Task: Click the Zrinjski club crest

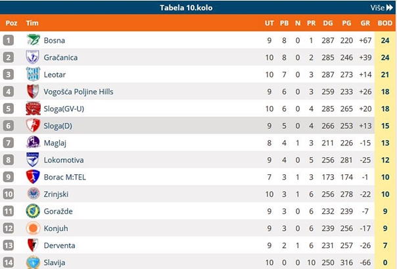Action: (x=33, y=194)
